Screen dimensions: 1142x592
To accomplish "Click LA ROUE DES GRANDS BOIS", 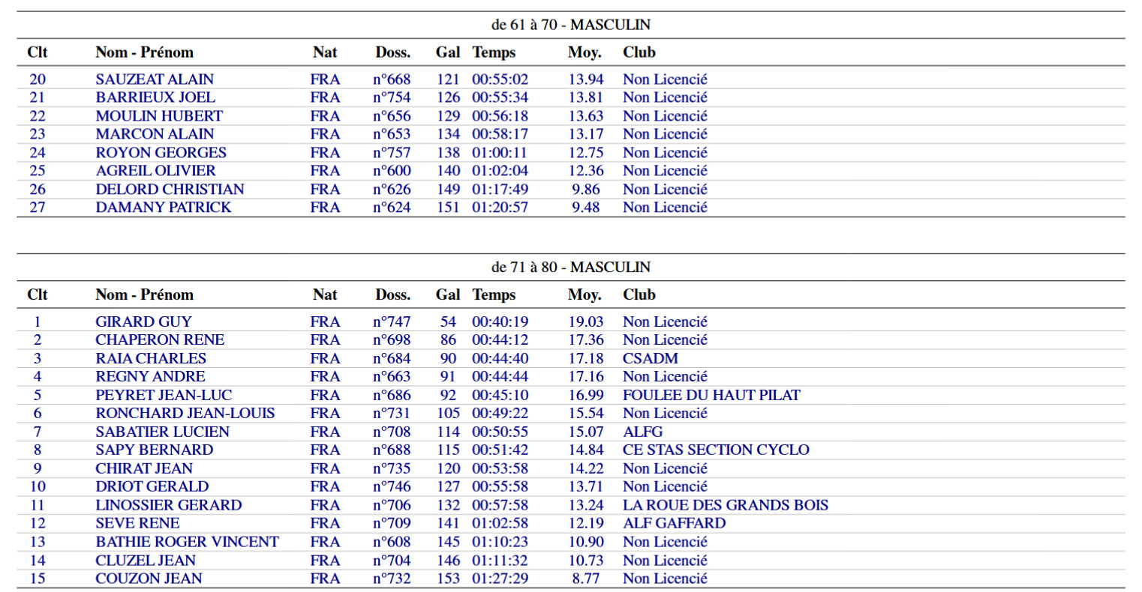I will coord(726,506).
